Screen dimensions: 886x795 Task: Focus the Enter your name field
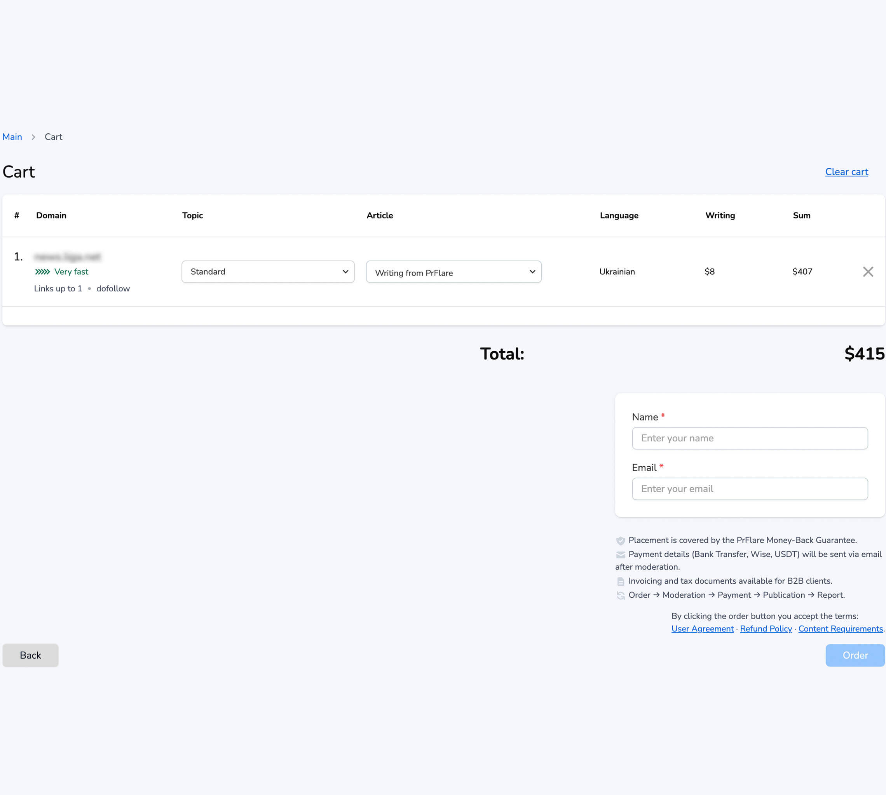(x=749, y=438)
